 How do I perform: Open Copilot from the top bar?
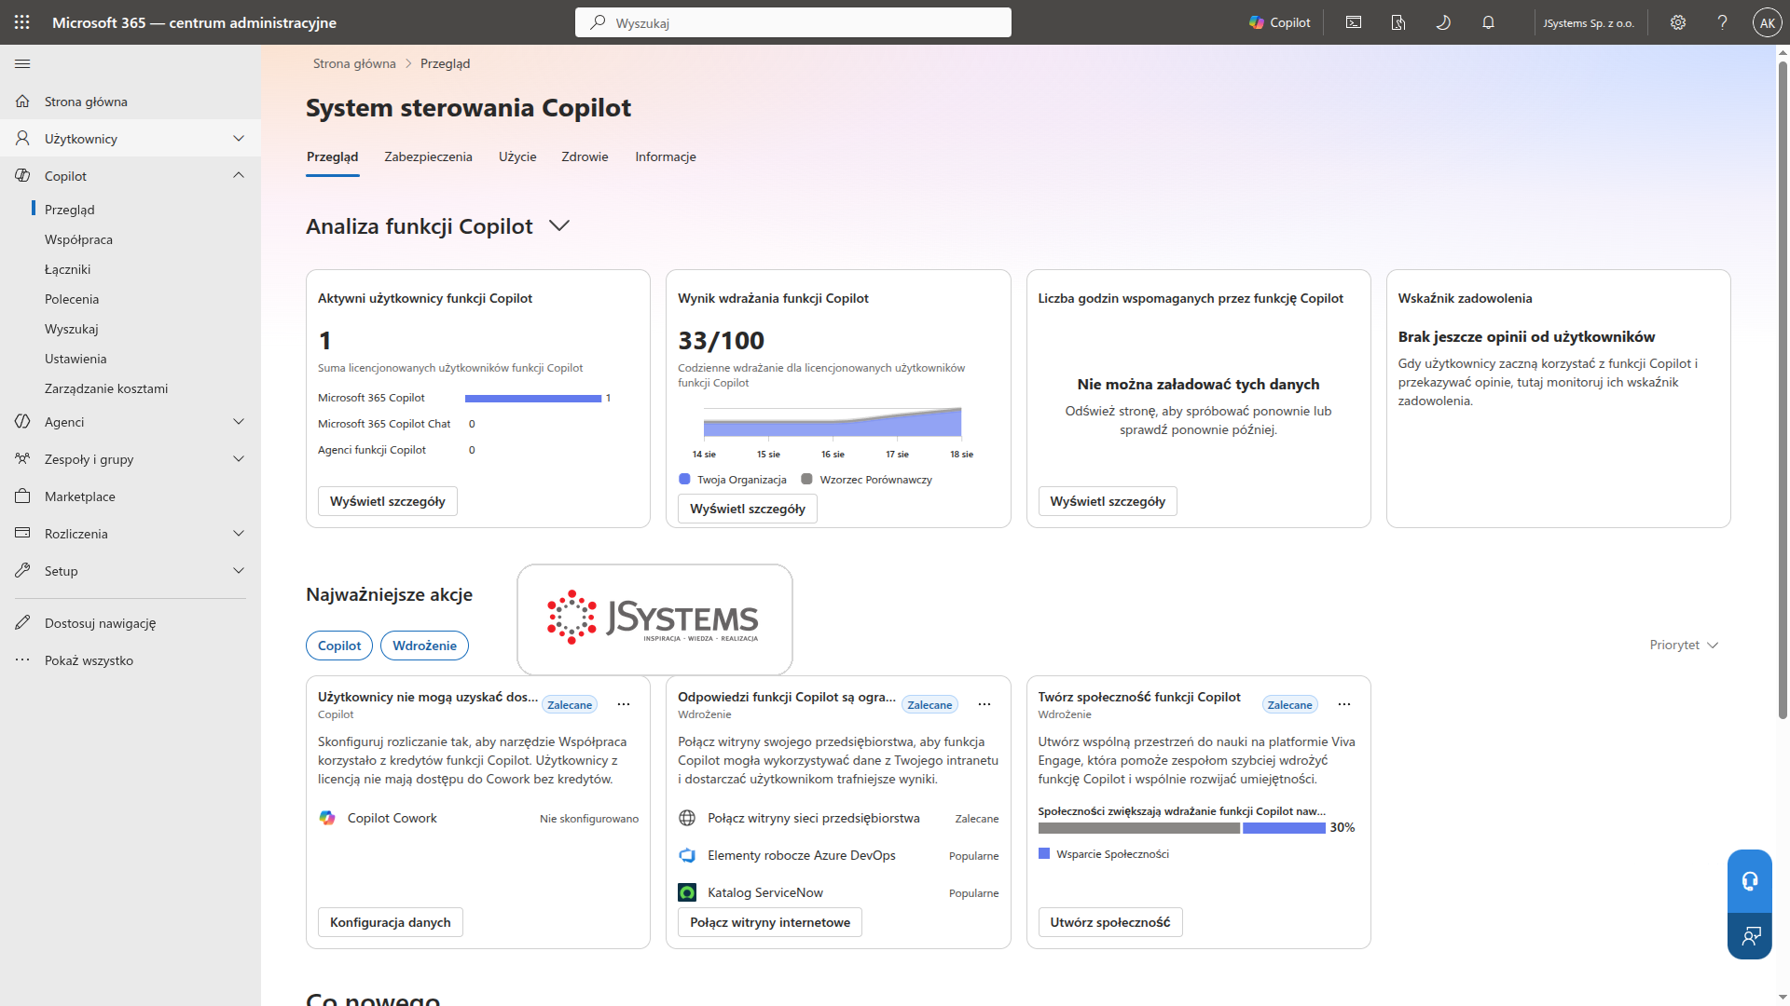coord(1280,22)
